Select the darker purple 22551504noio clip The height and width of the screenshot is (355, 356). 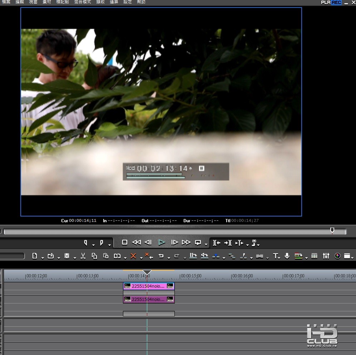point(149,299)
